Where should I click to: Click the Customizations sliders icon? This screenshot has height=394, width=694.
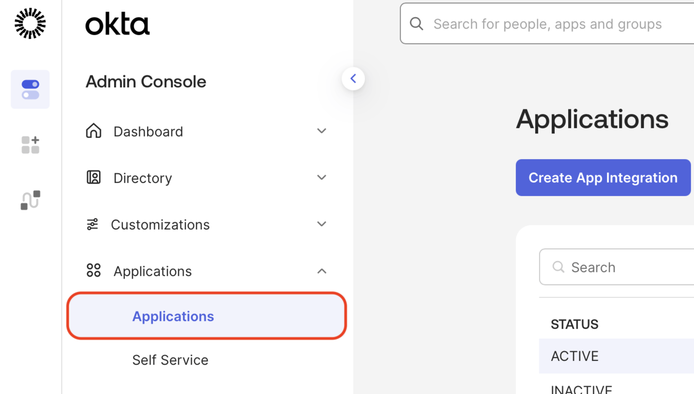tap(93, 224)
